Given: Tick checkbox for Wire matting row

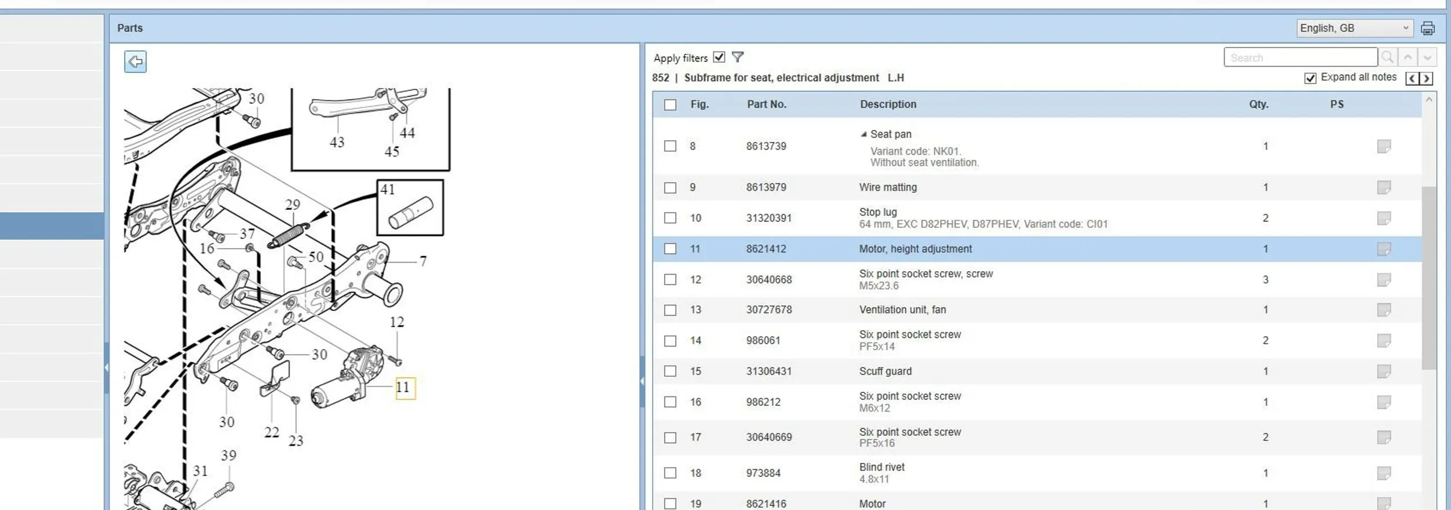Looking at the screenshot, I should click(x=670, y=188).
